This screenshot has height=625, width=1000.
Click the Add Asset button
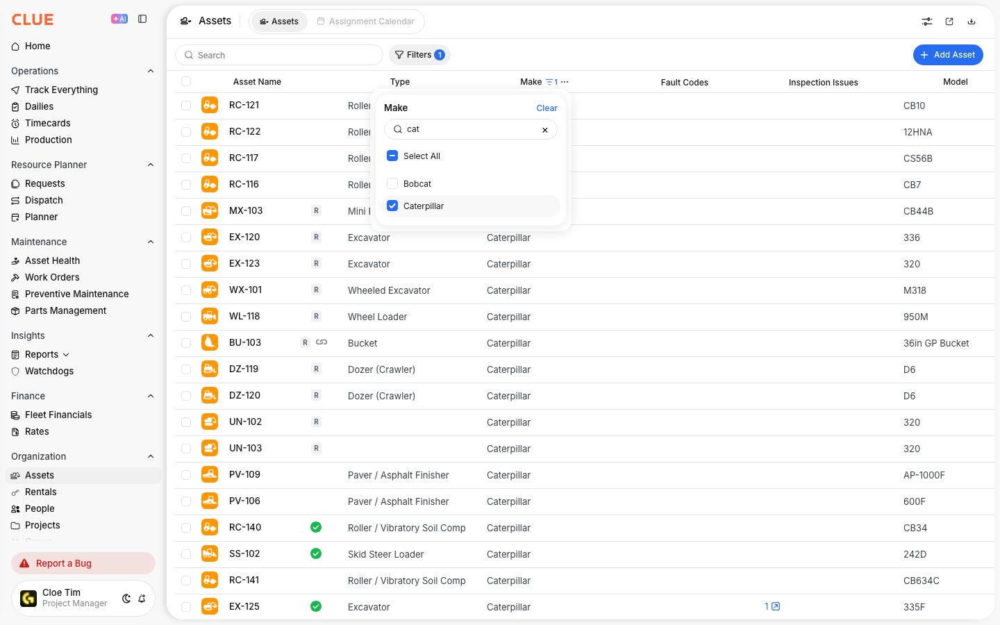click(x=948, y=55)
